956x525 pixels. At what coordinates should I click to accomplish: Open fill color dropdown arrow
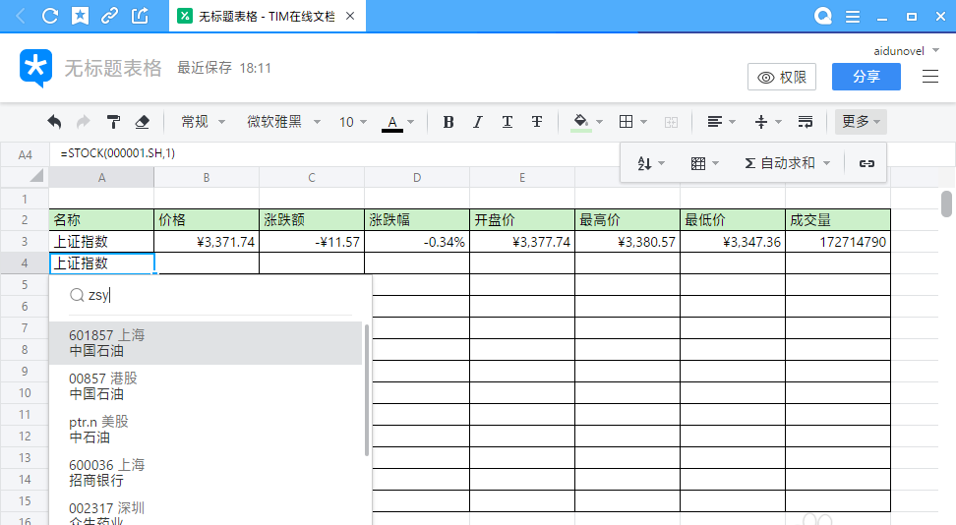599,122
